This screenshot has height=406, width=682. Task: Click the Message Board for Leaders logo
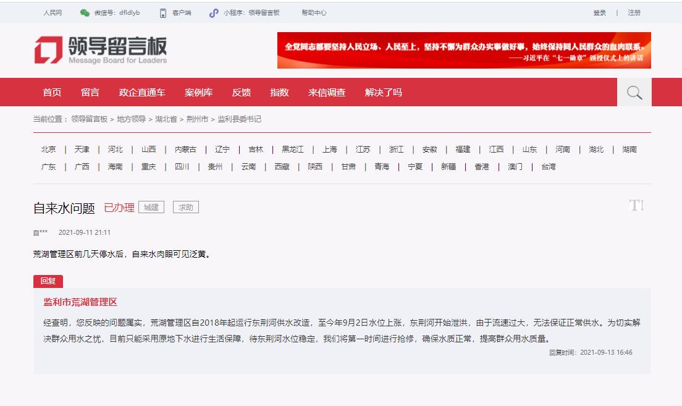click(100, 49)
